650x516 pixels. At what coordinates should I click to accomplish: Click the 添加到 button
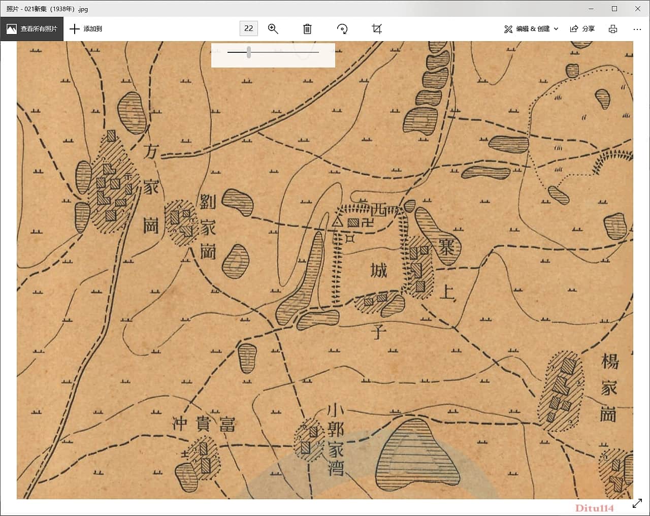pos(86,29)
